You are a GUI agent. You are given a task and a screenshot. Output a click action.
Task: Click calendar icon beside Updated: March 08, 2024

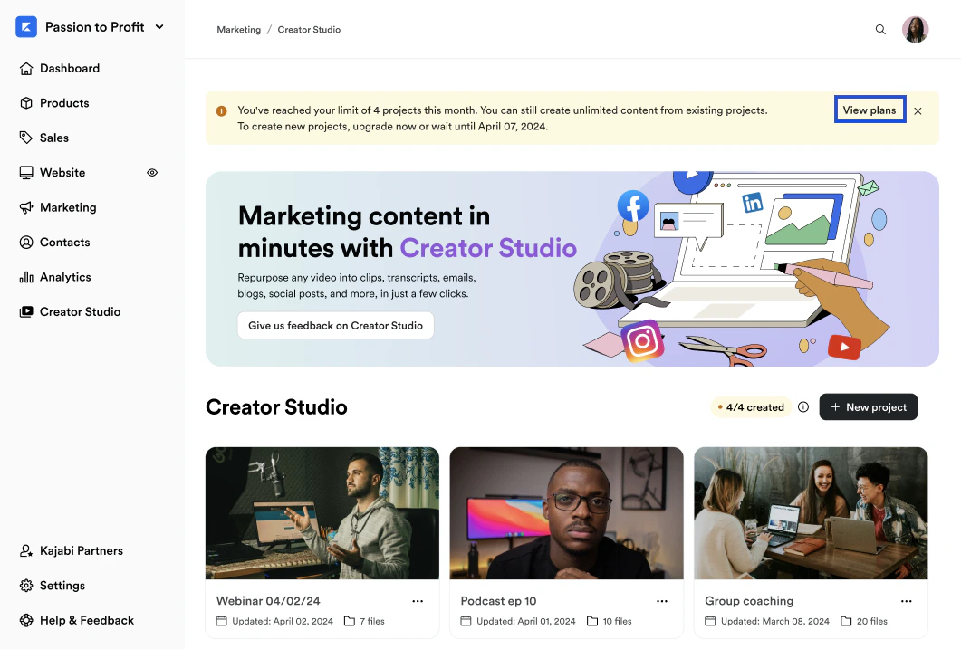coord(710,621)
